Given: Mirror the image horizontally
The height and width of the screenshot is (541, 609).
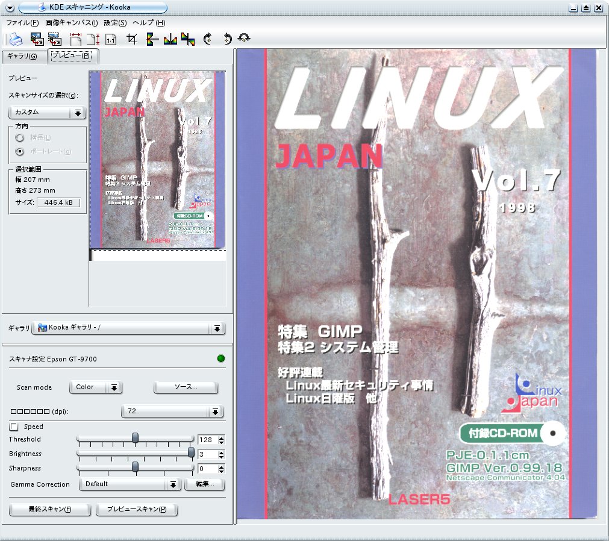Looking at the screenshot, I should (170, 39).
